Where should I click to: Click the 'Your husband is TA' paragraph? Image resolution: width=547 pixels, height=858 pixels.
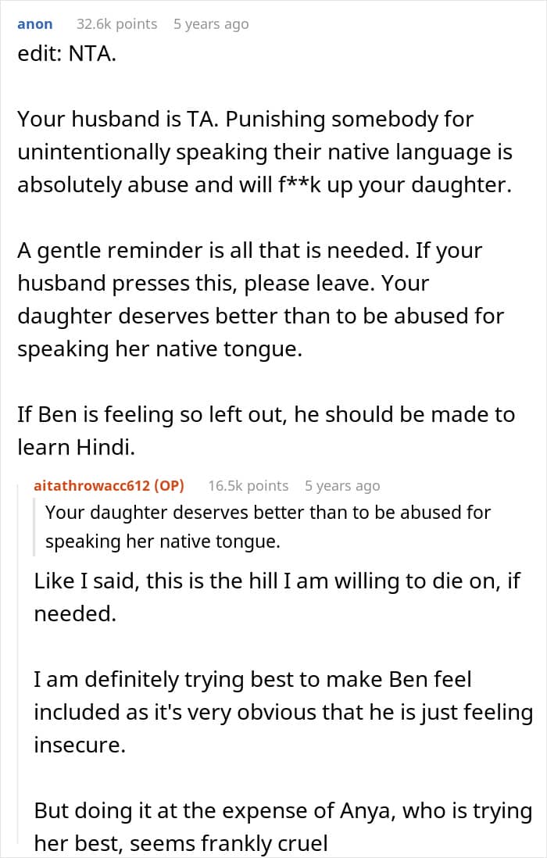tap(264, 152)
